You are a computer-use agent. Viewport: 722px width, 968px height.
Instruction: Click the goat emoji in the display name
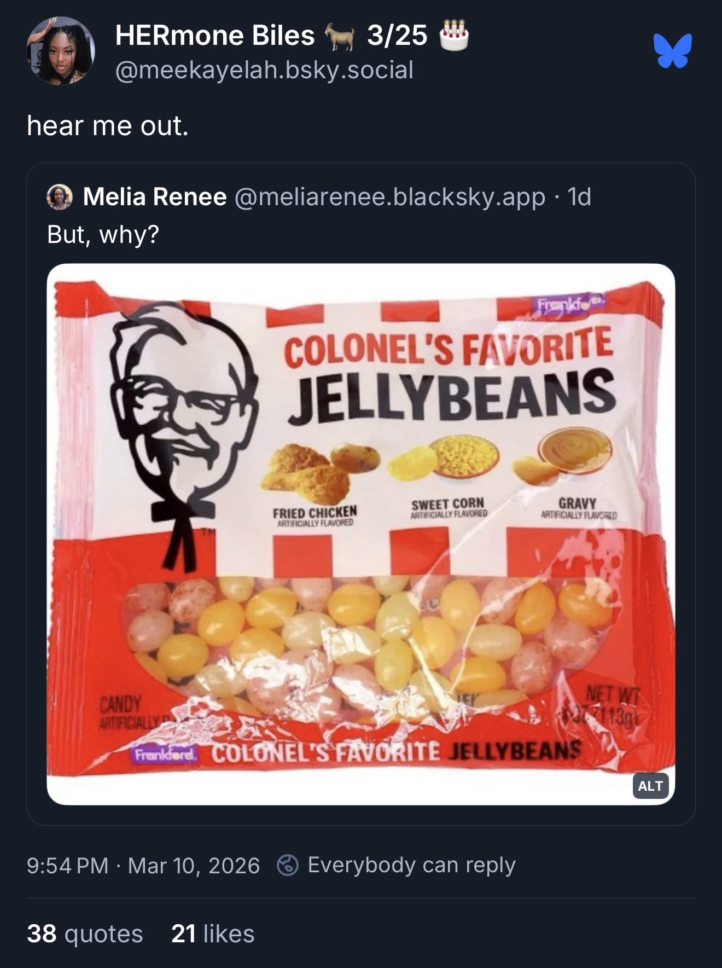(x=340, y=37)
